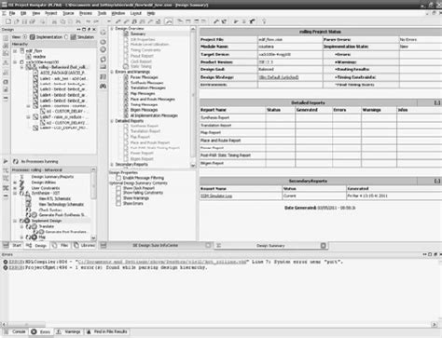Viewport: 442px width, 338px height.
Task: Tick Show Clock Report checkbox
Action: click(x=118, y=188)
